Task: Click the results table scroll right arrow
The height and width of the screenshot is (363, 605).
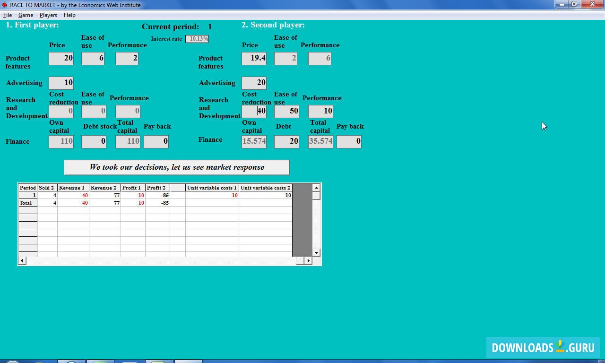Action: point(308,260)
